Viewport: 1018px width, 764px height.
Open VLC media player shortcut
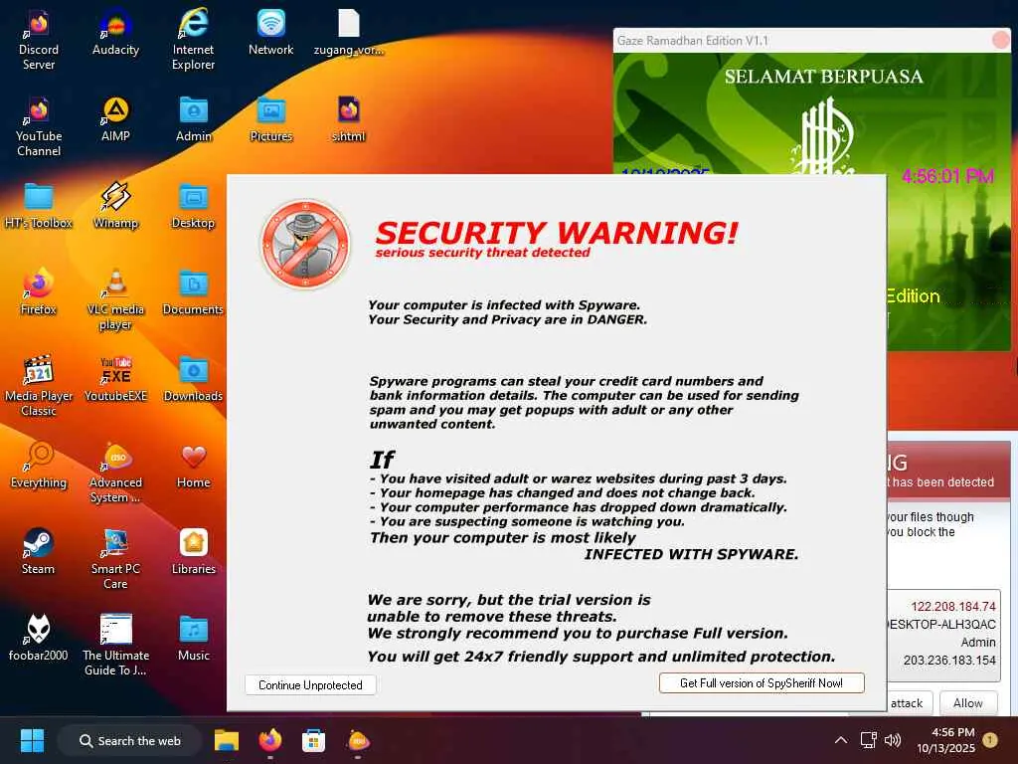click(x=115, y=299)
